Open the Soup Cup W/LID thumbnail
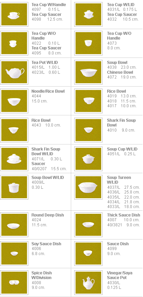 coord(88,159)
